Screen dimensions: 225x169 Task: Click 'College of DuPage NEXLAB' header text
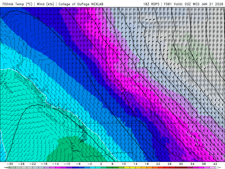81,4
